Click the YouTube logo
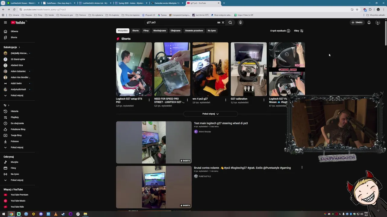The height and width of the screenshot is (217, 387). tap(19, 22)
